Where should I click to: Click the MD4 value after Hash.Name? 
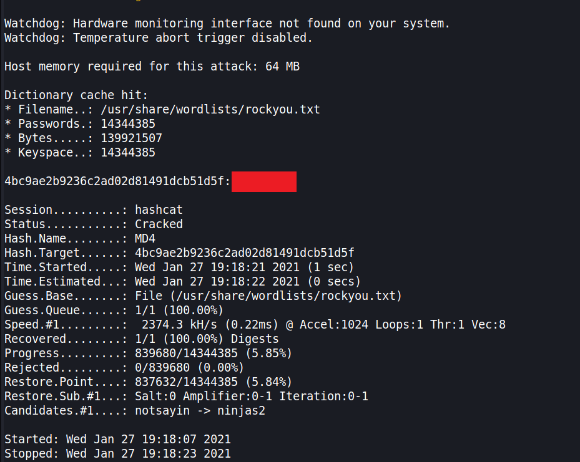point(145,238)
